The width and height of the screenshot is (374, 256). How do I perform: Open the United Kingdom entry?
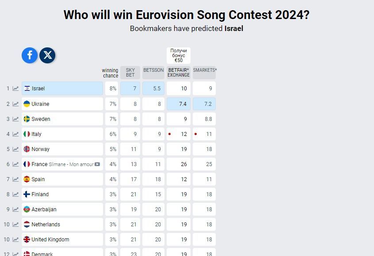[x=50, y=240]
